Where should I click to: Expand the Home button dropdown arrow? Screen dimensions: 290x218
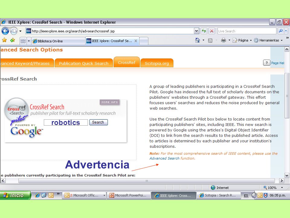click(203, 40)
